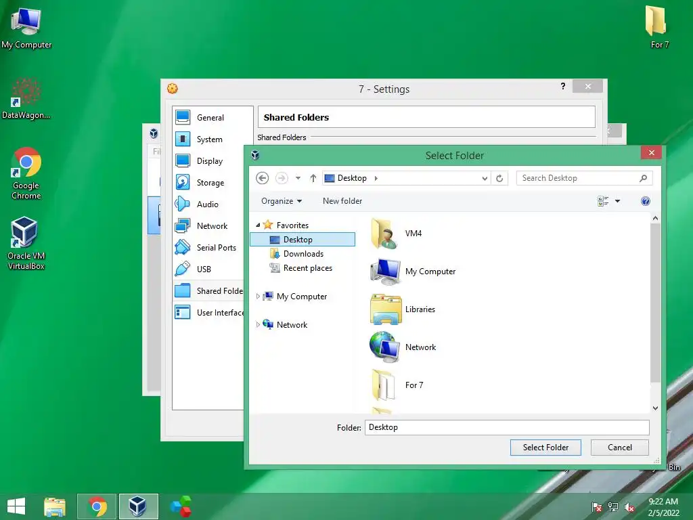693x520 pixels.
Task: Go up one folder level
Action: tap(313, 178)
